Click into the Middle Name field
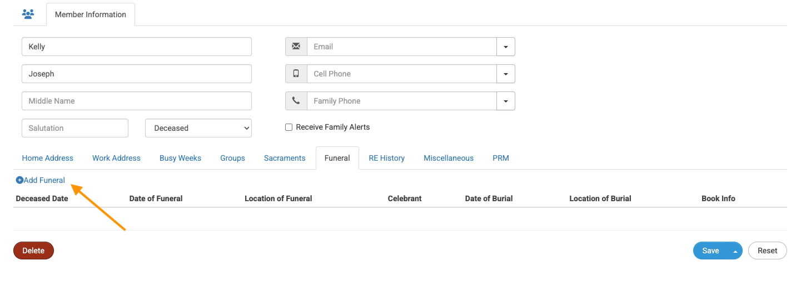The height and width of the screenshot is (281, 796). (x=137, y=101)
